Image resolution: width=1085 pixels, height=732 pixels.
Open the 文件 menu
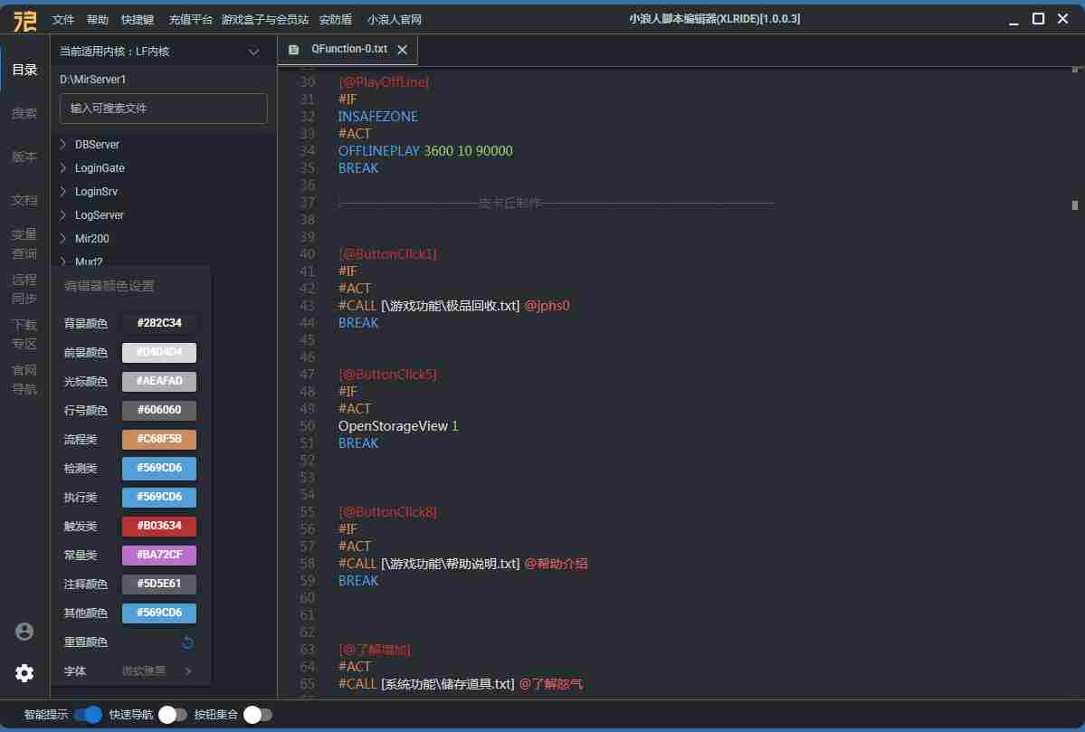63,20
